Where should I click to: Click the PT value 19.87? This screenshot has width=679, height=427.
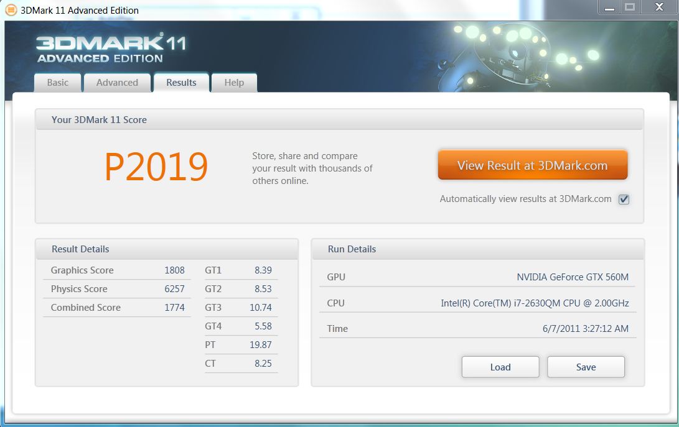click(261, 345)
